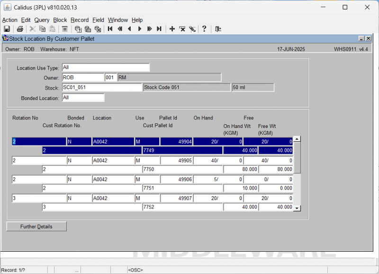Jump to the last record icon
Image resolution: width=379 pixels, height=274 pixels.
click(x=159, y=29)
